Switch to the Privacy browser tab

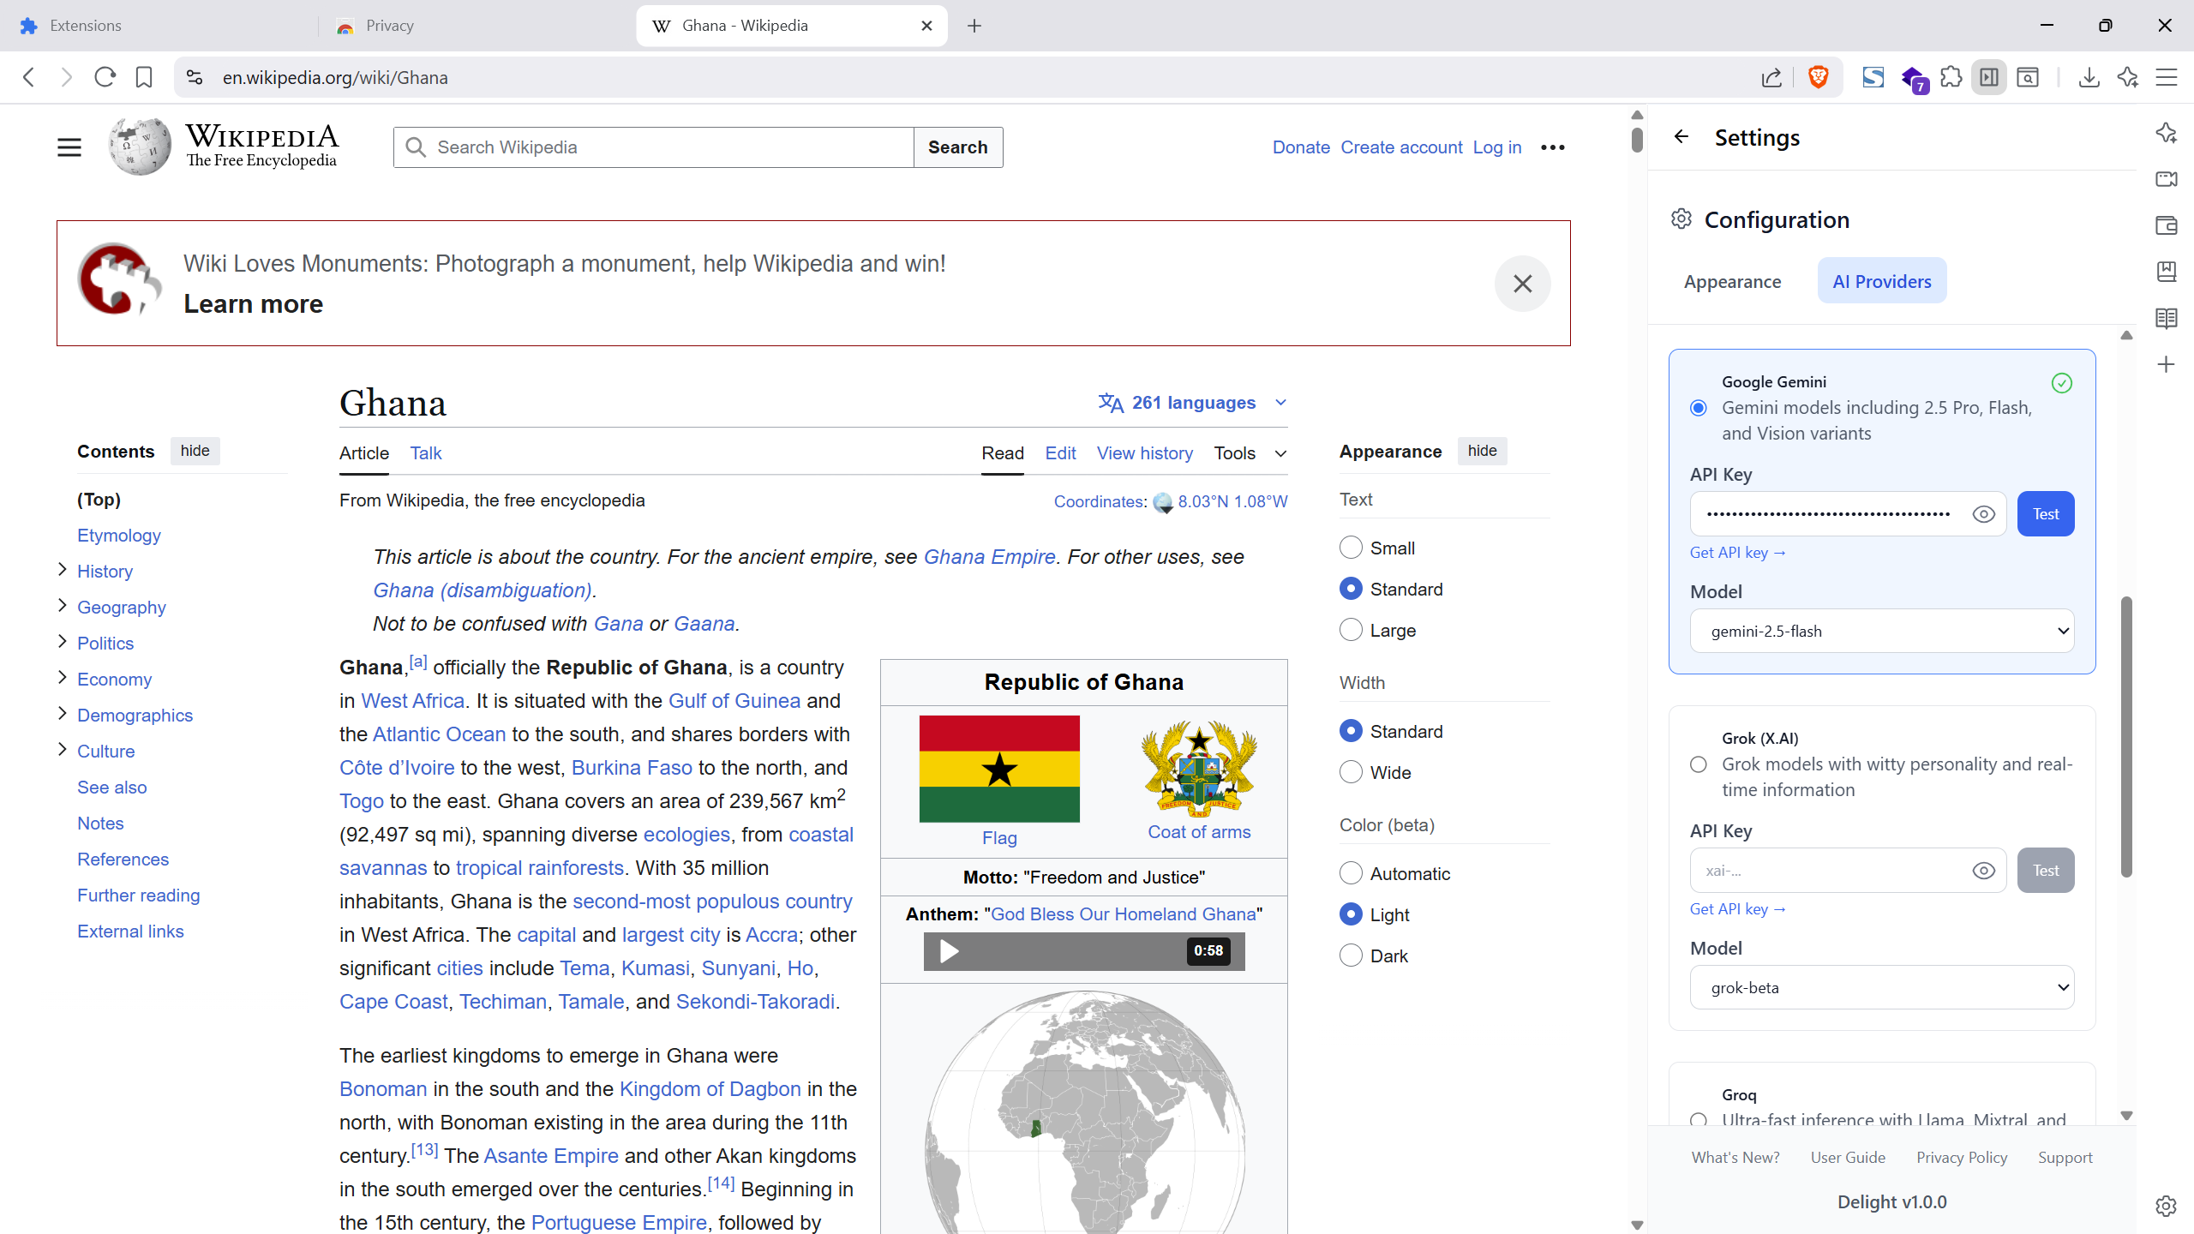tap(390, 26)
